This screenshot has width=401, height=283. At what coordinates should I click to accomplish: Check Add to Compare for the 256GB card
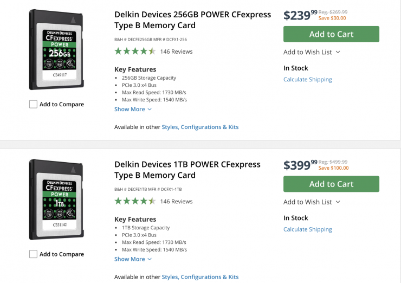[x=34, y=104]
